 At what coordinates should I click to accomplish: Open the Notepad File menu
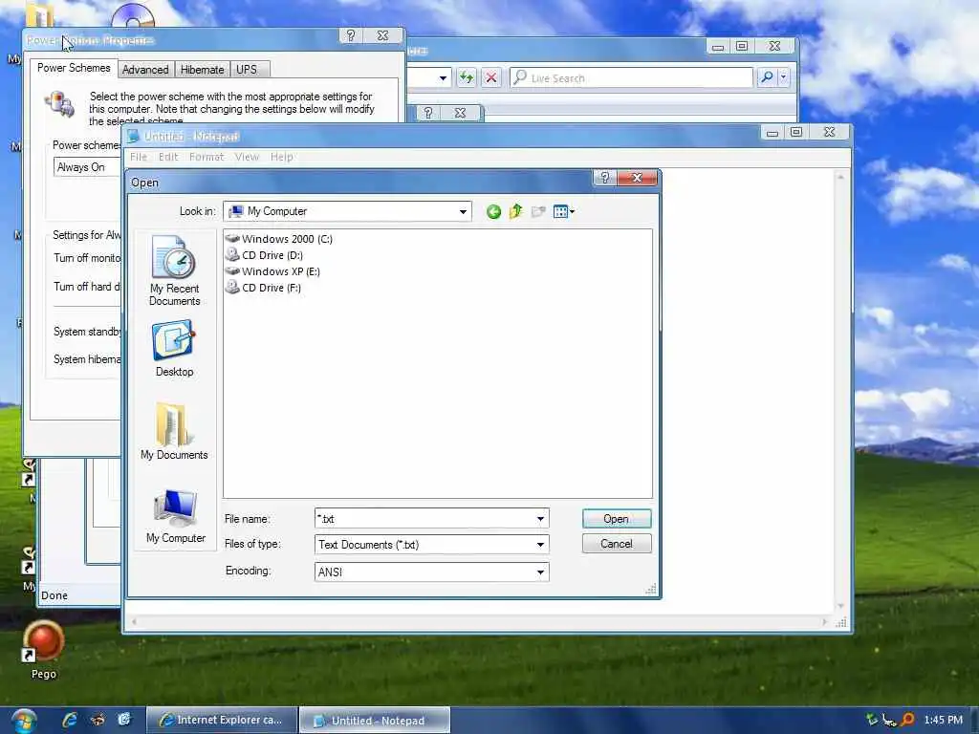click(x=138, y=157)
